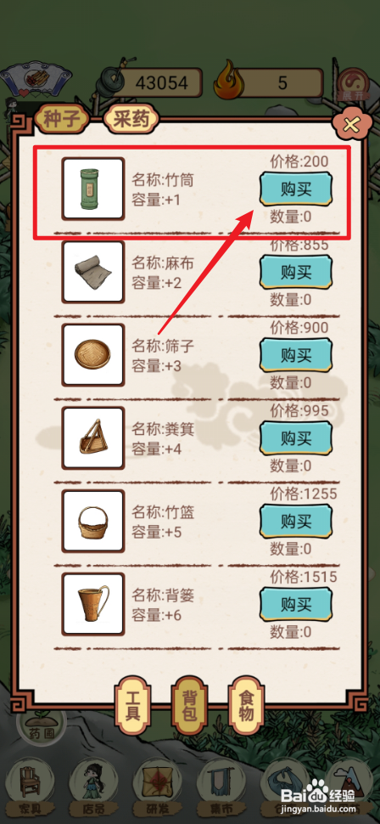Tap the back basket item icon
Image resolution: width=380 pixels, height=824 pixels.
point(93,604)
